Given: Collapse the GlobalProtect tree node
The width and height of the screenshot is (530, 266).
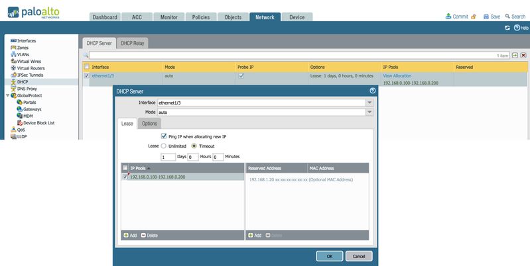Looking at the screenshot, I should 7,95.
